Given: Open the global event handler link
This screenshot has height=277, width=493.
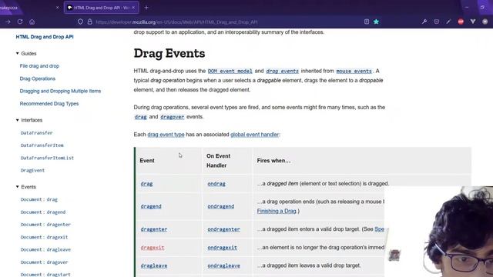Looking at the screenshot, I should tap(254, 135).
